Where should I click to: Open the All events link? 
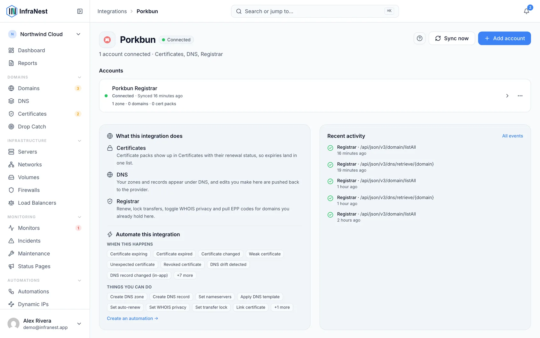click(512, 136)
